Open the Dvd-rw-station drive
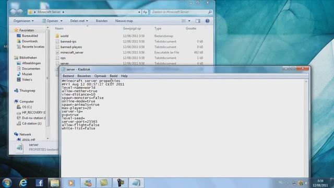Viewport: 334px width, 188px height. coord(33,118)
